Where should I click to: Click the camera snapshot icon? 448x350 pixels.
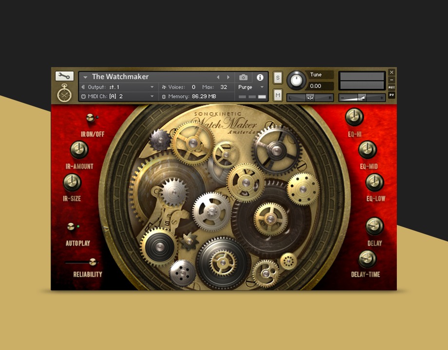pos(243,77)
